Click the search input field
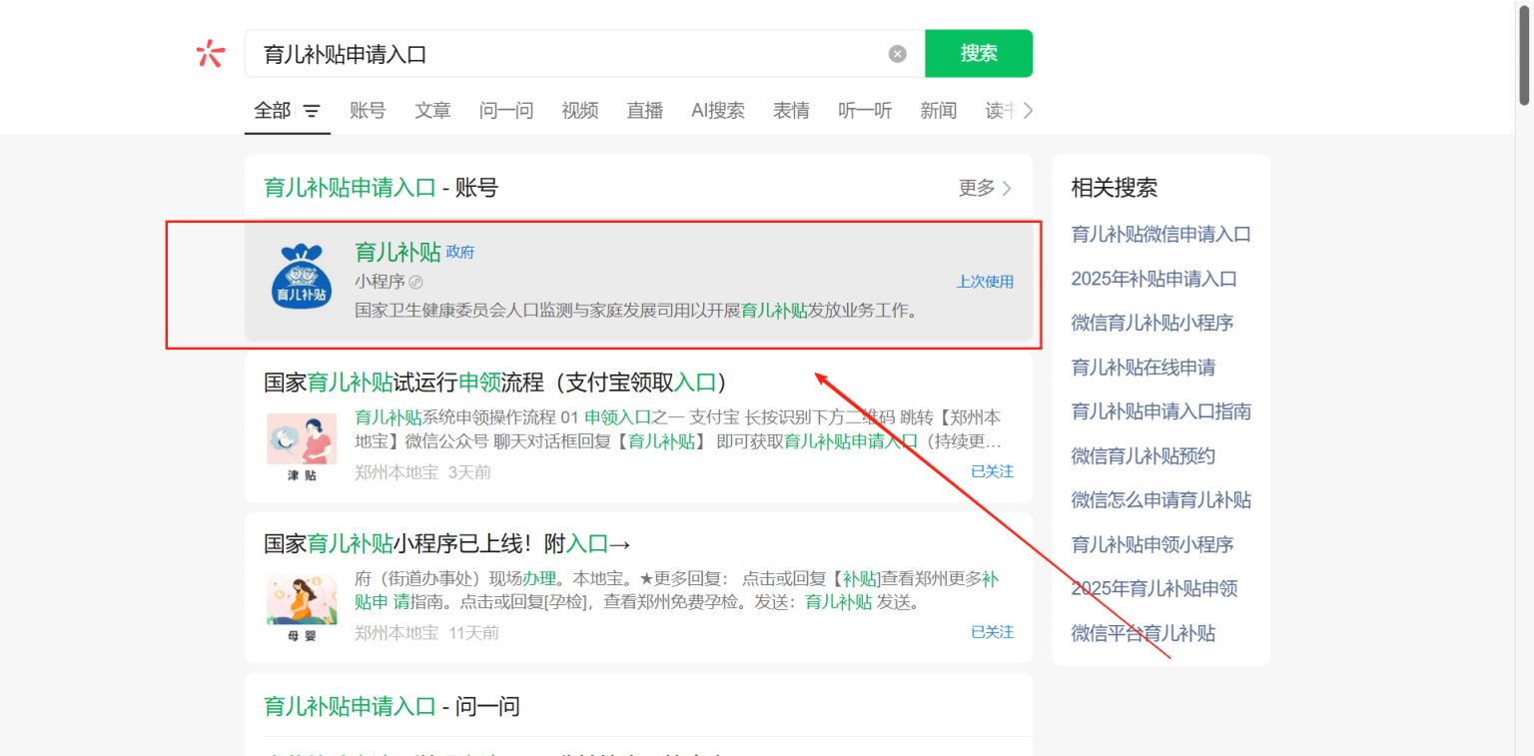 click(x=569, y=54)
